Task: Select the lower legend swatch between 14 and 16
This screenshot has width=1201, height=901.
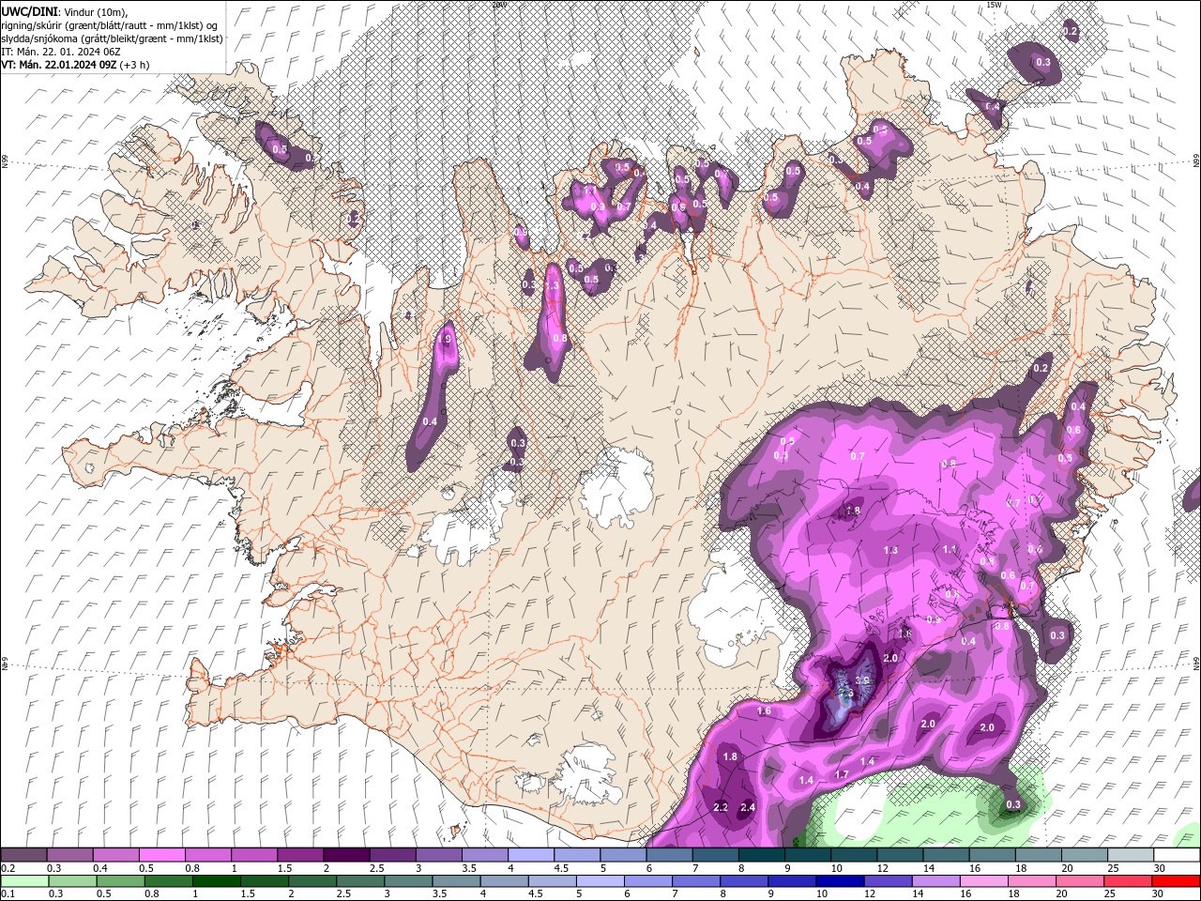Action: 935,881
